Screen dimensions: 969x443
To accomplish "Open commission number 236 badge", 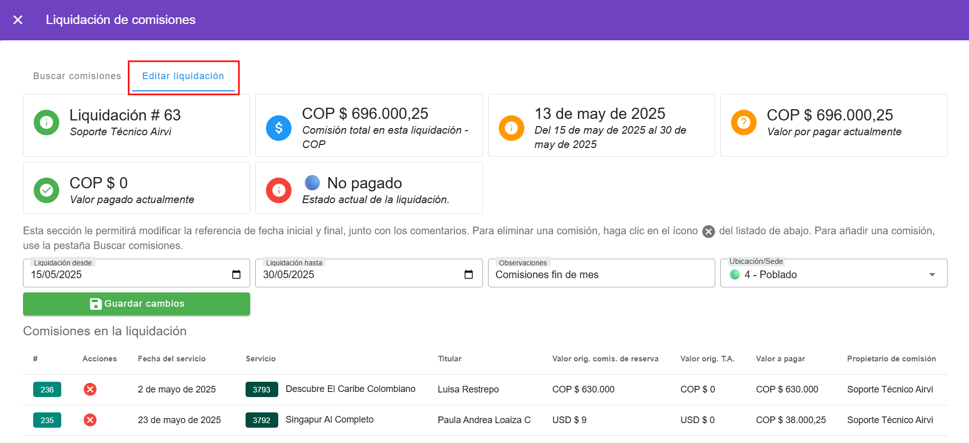I will click(47, 389).
